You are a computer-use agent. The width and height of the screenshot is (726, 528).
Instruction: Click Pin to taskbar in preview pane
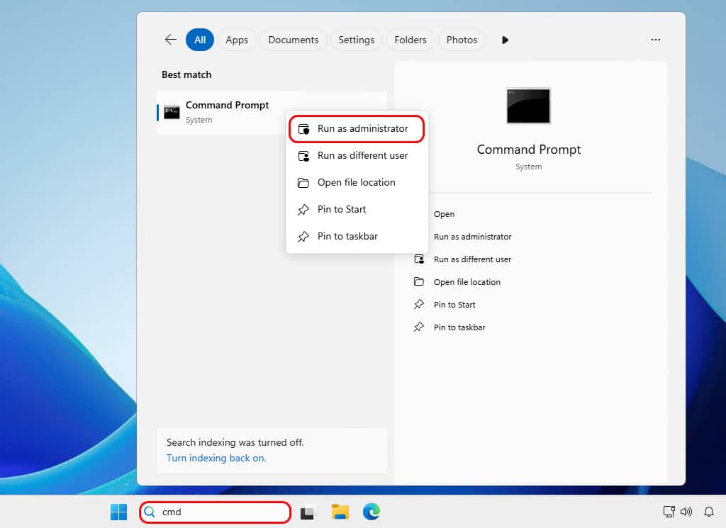(459, 327)
